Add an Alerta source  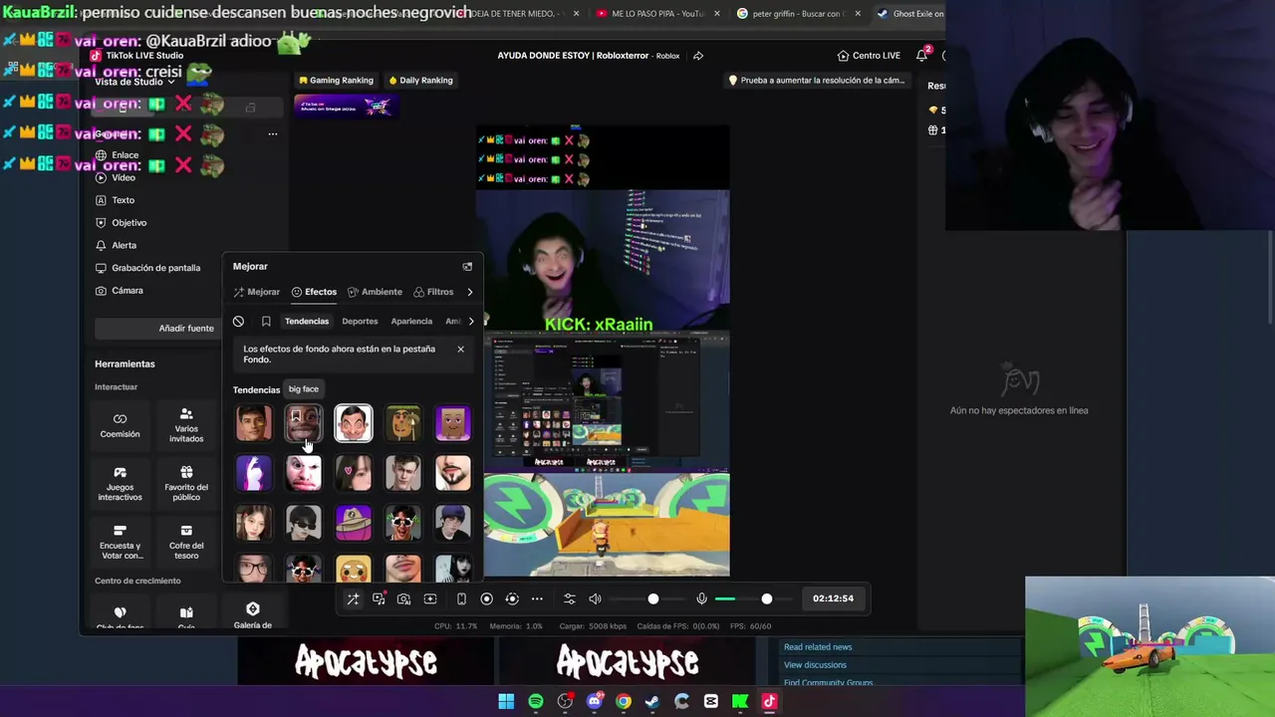[116, 245]
